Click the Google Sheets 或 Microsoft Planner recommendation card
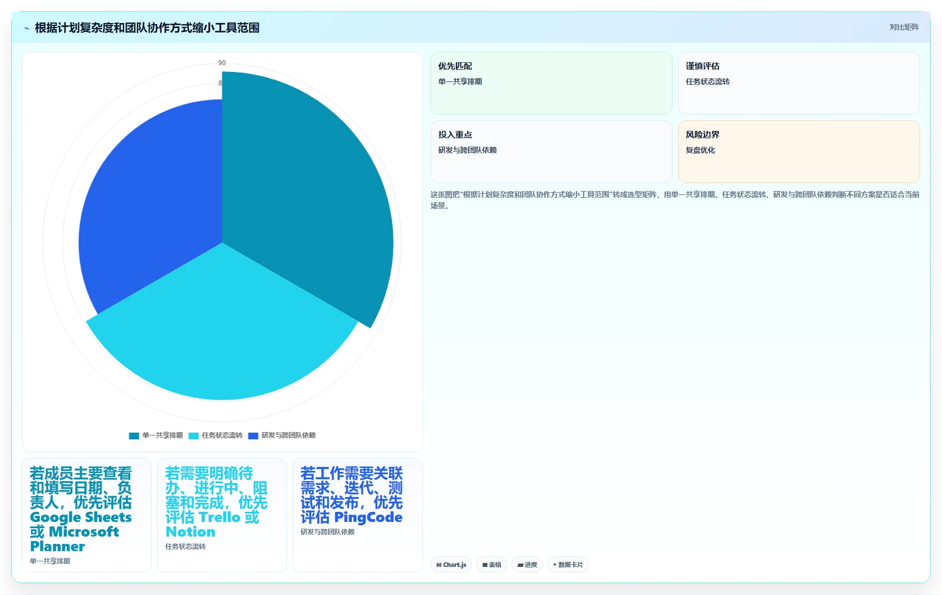Screen dimensions: 942x595 [87, 515]
